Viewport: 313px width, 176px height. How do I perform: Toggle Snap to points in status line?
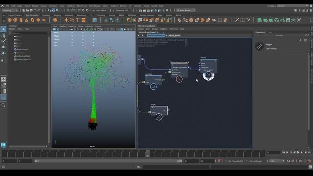[x=76, y=10]
